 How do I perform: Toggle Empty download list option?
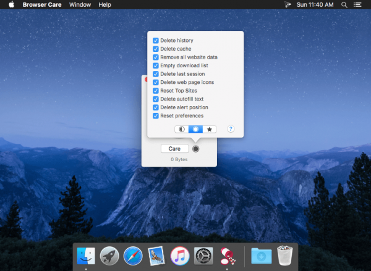tap(155, 65)
